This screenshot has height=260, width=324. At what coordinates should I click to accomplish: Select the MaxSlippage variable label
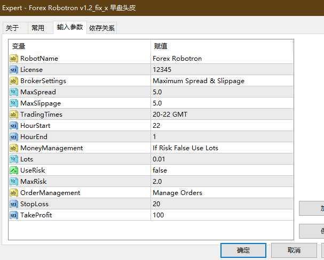[41, 103]
